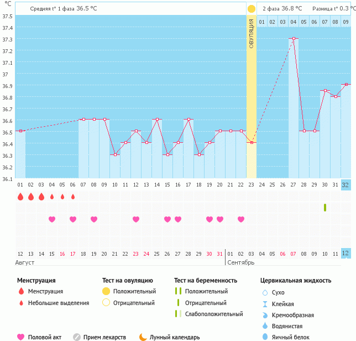Click the Прием лекарств legend icon
The width and height of the screenshot is (356, 341).
[x=77, y=337]
